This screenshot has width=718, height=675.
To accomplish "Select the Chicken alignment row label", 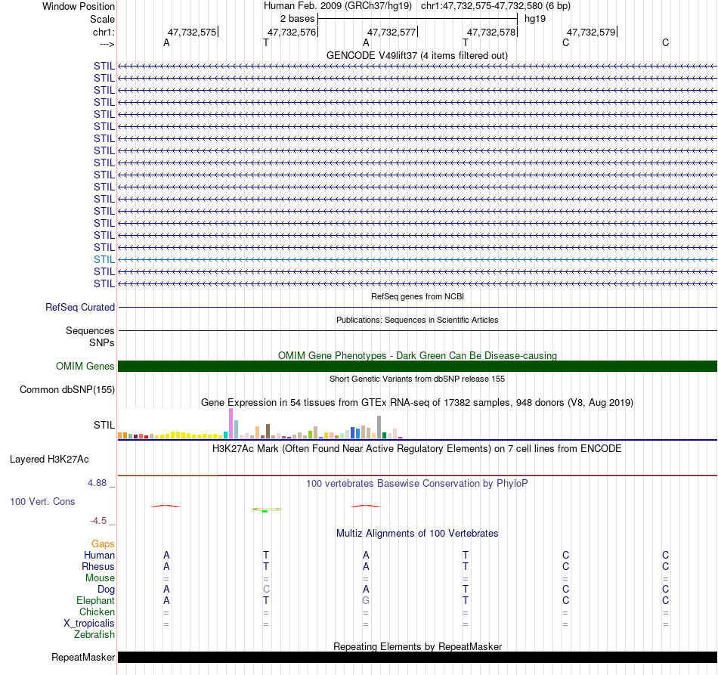I will [x=97, y=612].
